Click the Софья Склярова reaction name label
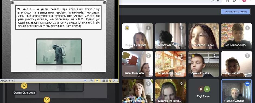 (x=24, y=93)
